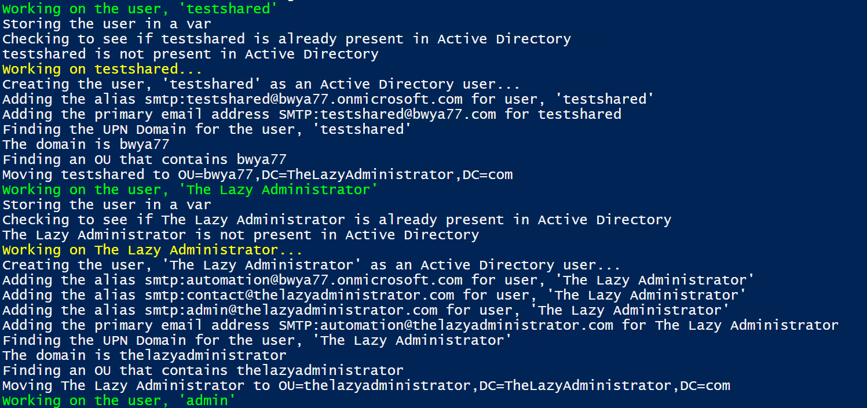Click the smtp:contact@thelazyadministrator.com alias
This screenshot has width=867, height=408.
299,295
